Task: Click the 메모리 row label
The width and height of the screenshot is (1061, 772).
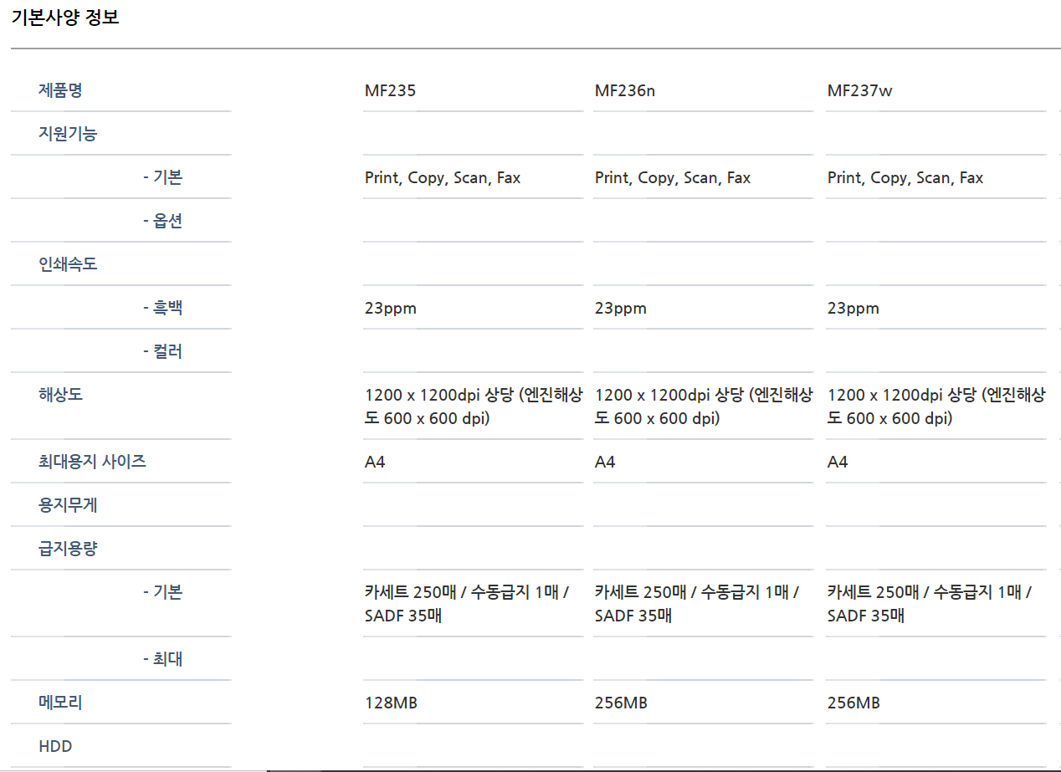Action: (60, 703)
